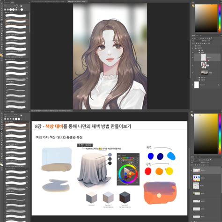Click new brush preset icon in bottom brush panel
The width and height of the screenshot is (222, 222).
(x=22, y=115)
